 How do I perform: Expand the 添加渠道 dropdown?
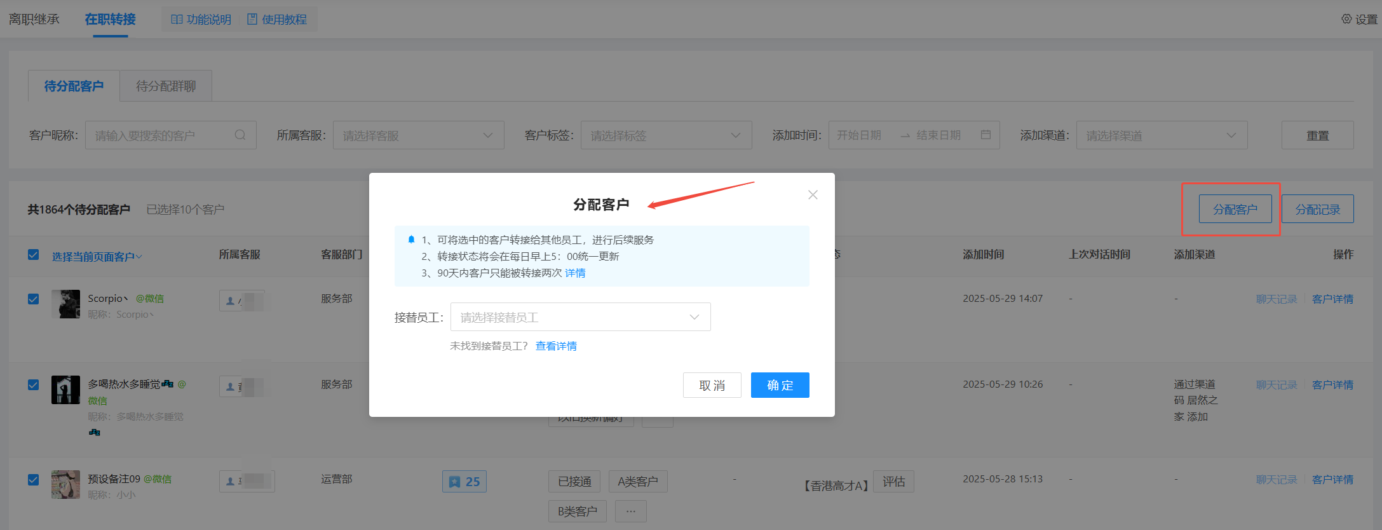point(1162,135)
